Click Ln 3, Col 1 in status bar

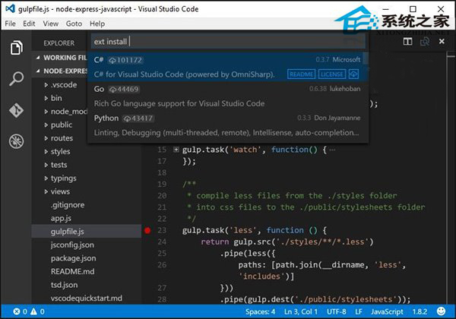click(301, 311)
